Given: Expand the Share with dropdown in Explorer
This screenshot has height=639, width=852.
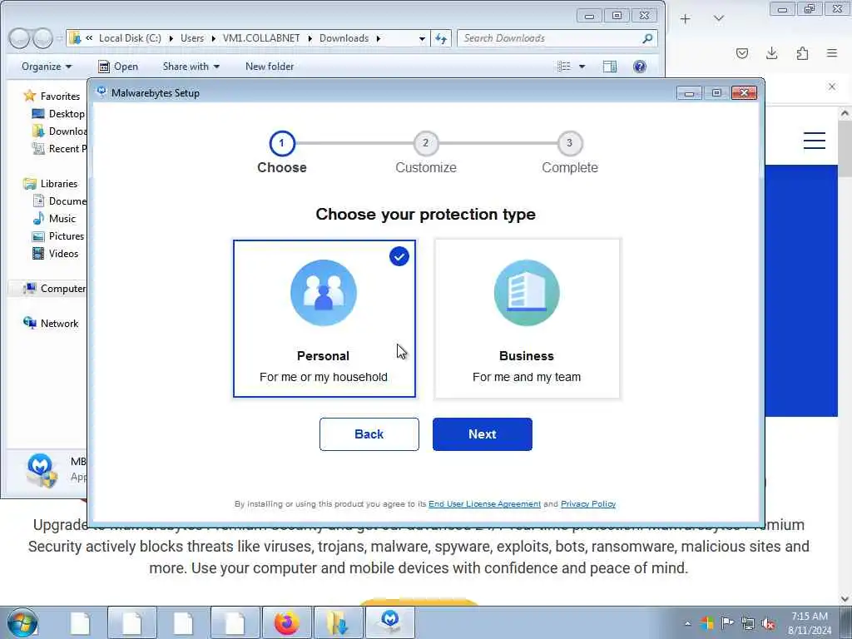Looking at the screenshot, I should [x=191, y=67].
